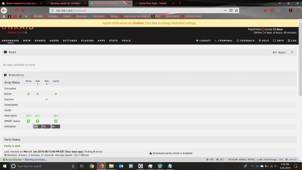Open the Firefox Library icon
The image size is (302, 170).
(x=265, y=10)
